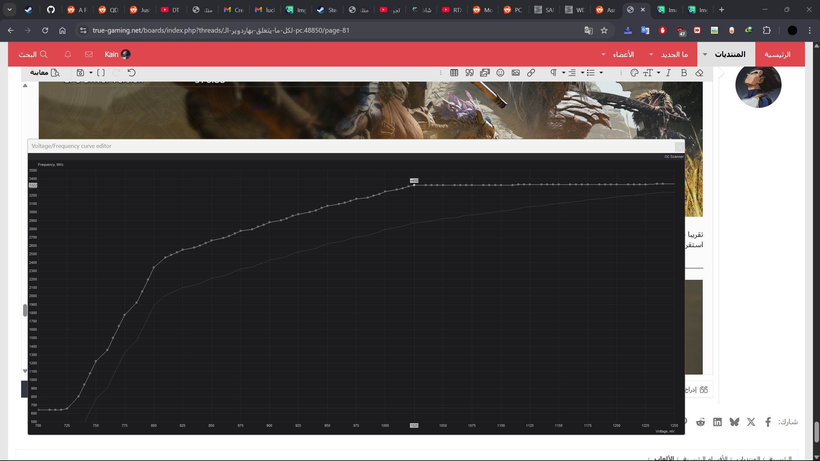Click the insert image icon
This screenshot has width=820, height=461.
516,73
